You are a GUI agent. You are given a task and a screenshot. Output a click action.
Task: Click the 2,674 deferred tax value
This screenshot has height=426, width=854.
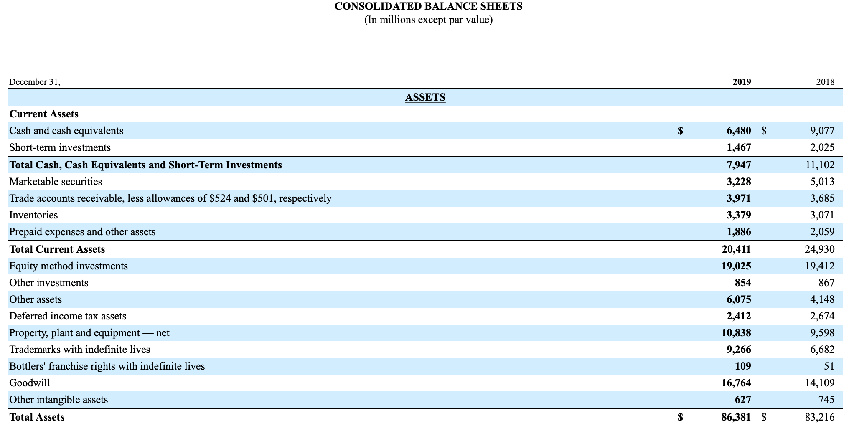coord(822,316)
